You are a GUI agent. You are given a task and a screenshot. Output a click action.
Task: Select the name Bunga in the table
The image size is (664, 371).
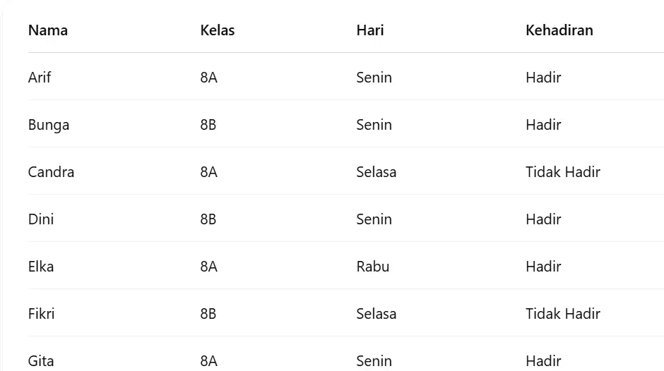[49, 126]
